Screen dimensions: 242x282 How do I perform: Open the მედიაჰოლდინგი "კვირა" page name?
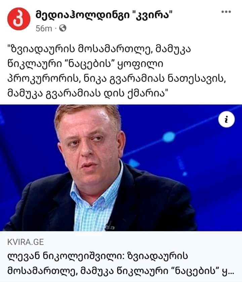click(104, 15)
